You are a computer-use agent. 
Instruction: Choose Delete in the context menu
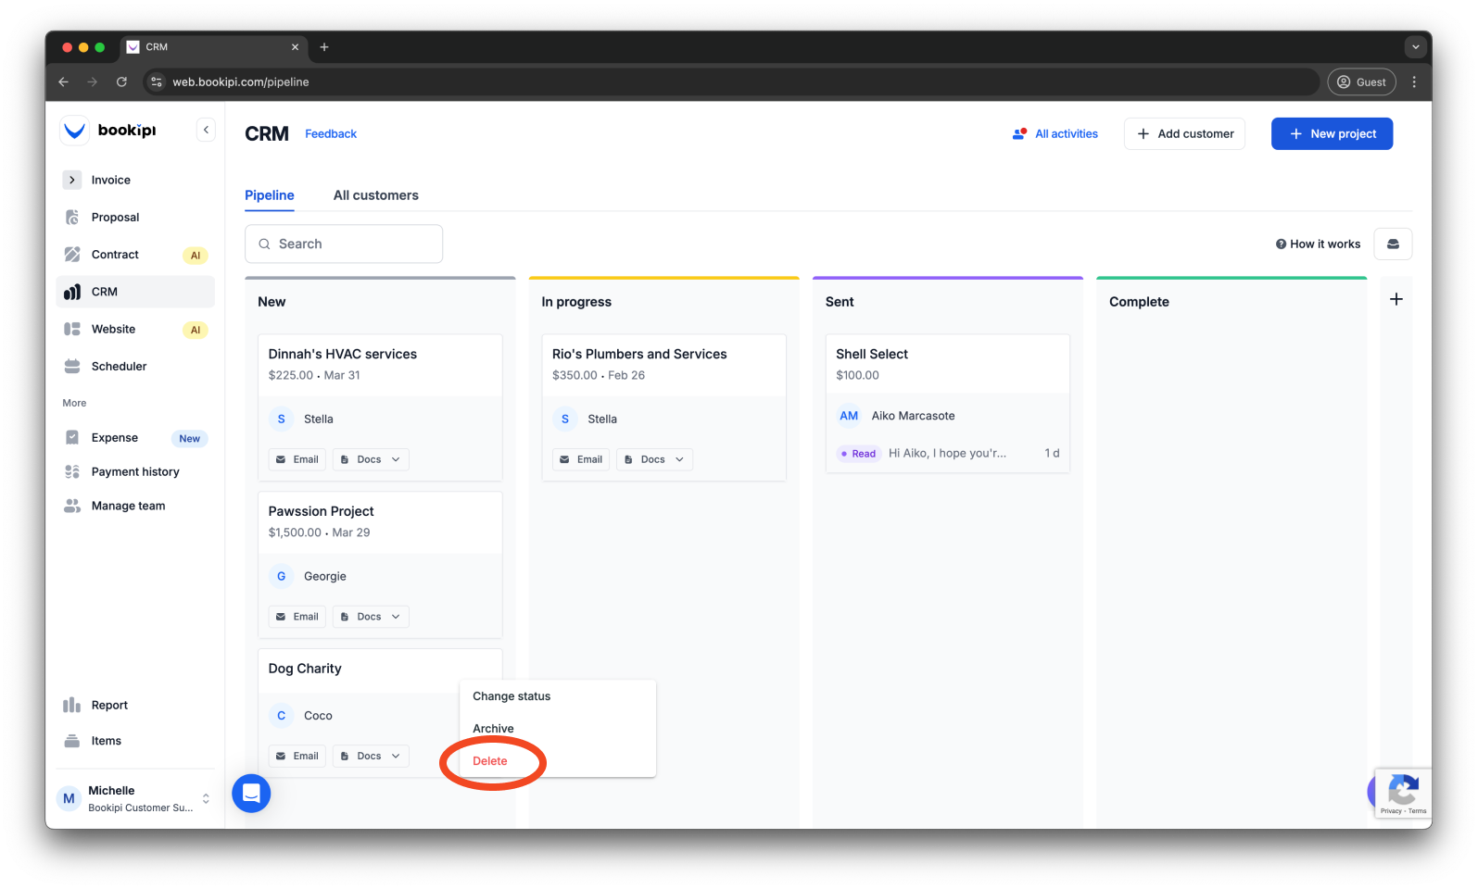tap(490, 761)
